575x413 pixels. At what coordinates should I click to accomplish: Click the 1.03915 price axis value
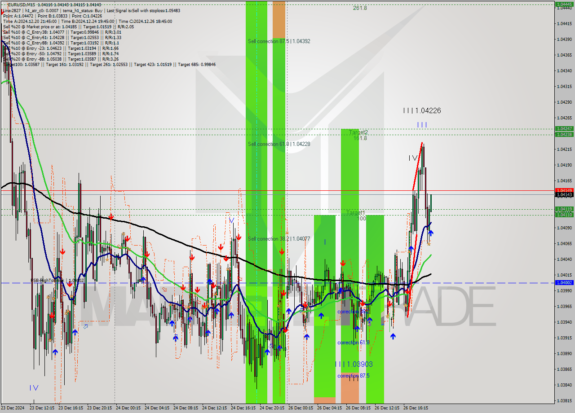point(564,338)
